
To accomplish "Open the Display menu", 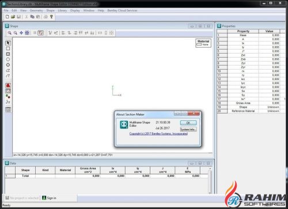I will (75, 10).
